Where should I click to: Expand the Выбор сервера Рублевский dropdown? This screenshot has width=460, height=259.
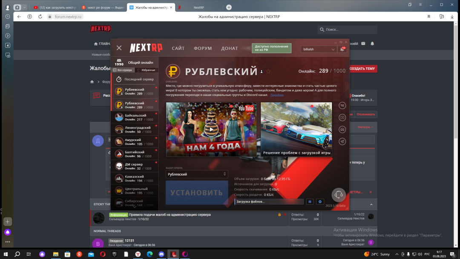pos(197,174)
